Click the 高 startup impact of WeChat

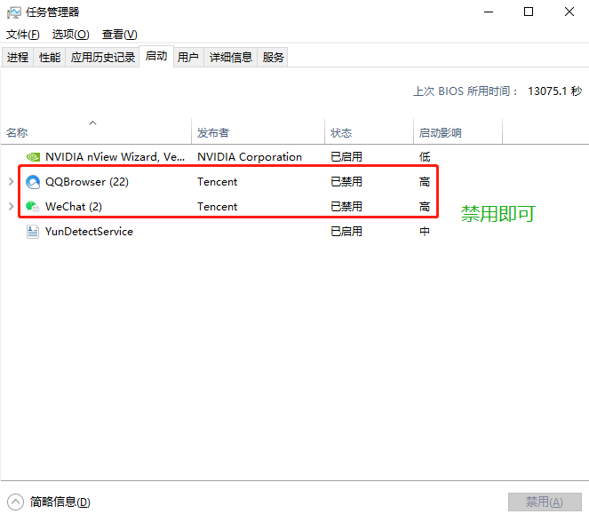coord(425,207)
